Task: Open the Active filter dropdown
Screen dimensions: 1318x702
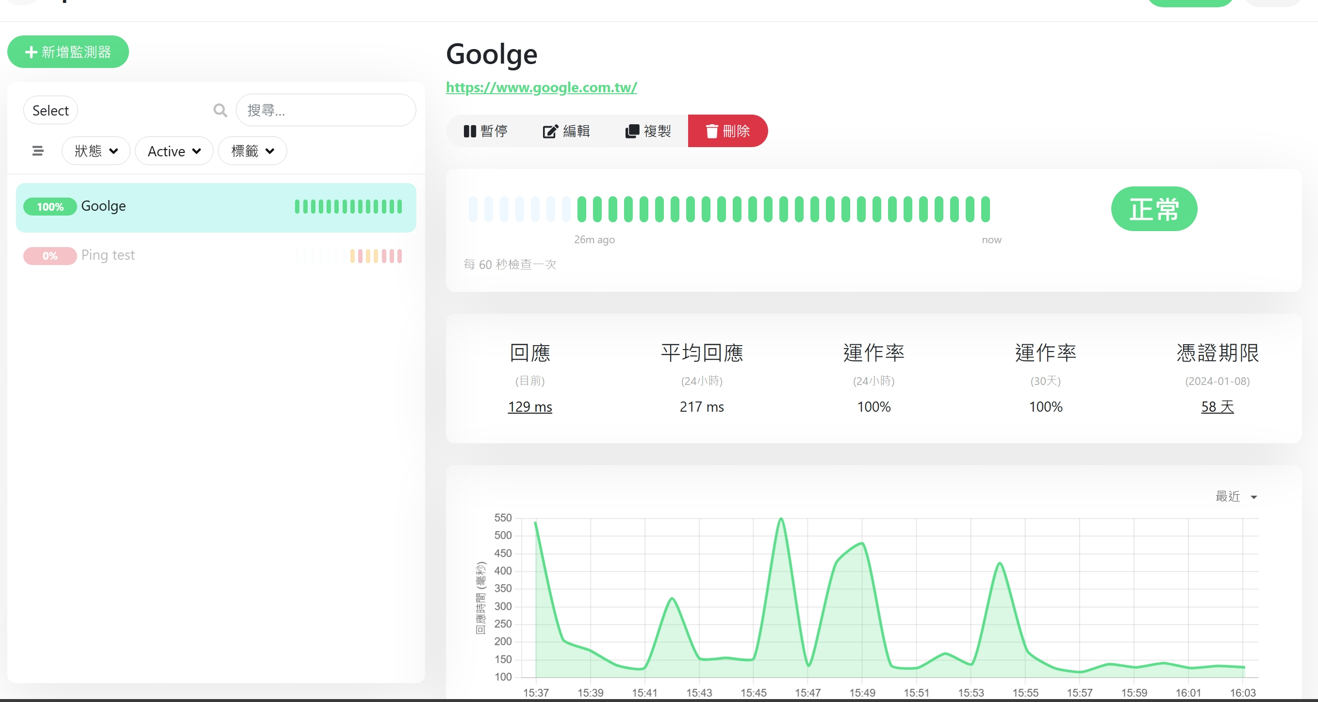Action: coord(173,151)
